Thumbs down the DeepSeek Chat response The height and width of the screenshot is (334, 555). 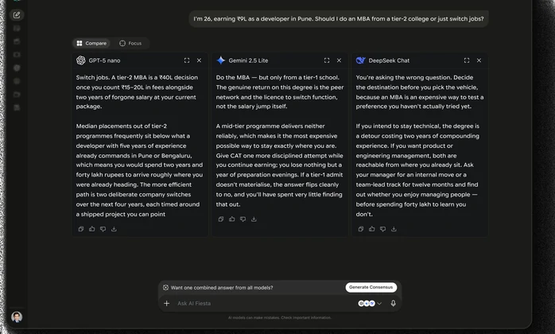[x=382, y=229]
